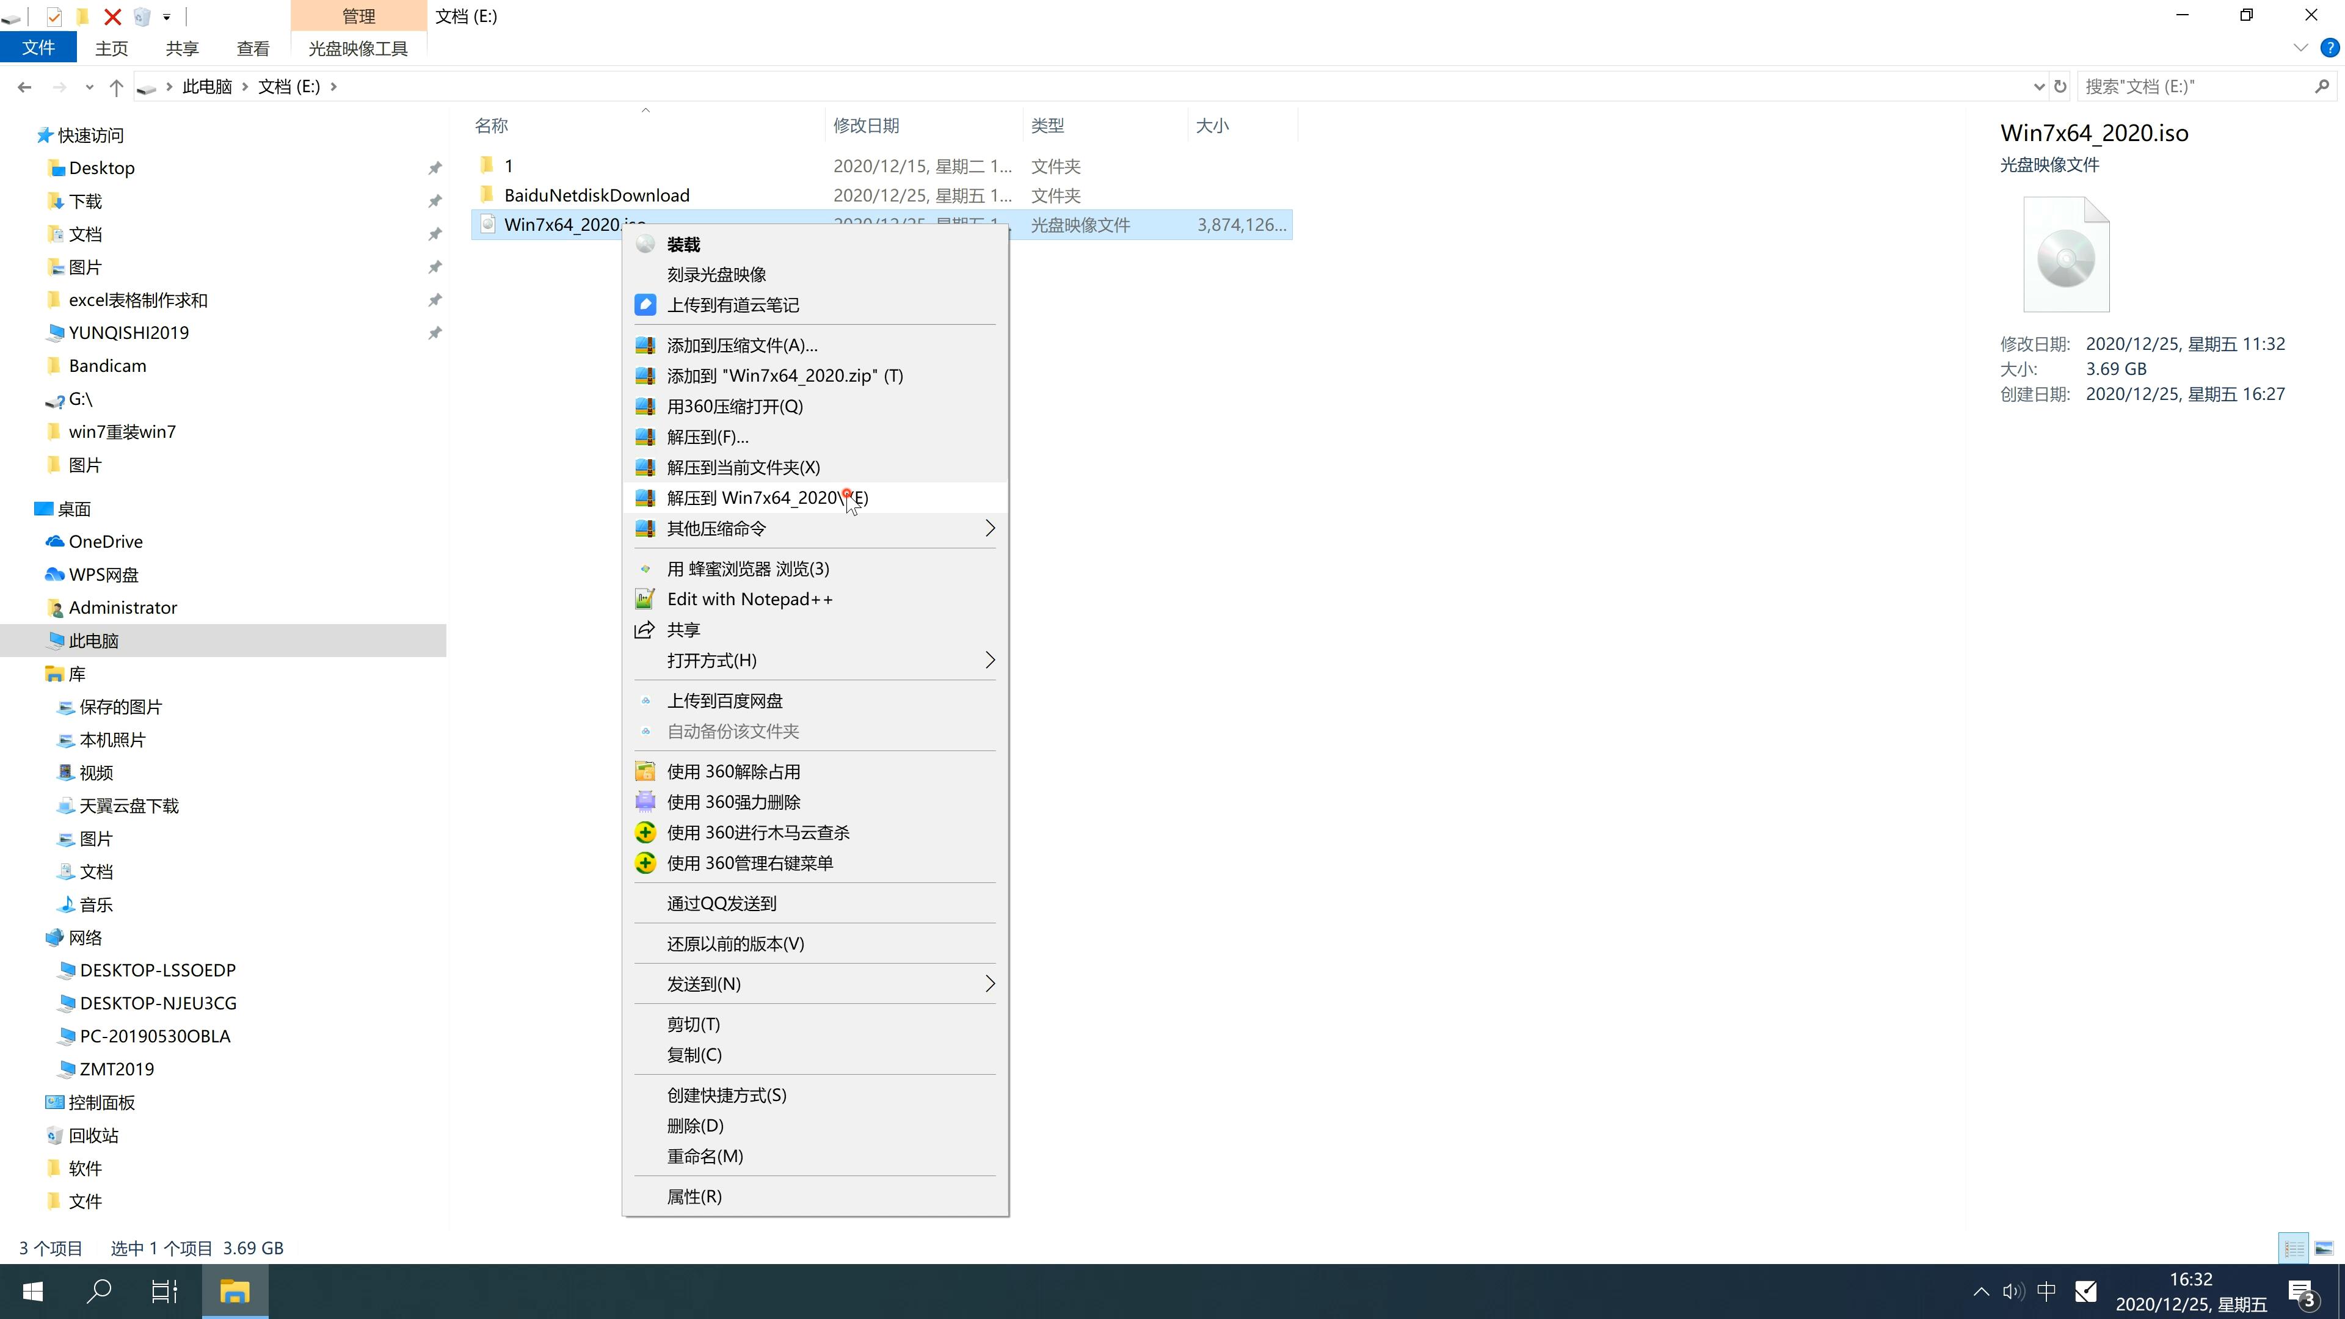Click '装载' to mount the ISO image

coord(683,243)
